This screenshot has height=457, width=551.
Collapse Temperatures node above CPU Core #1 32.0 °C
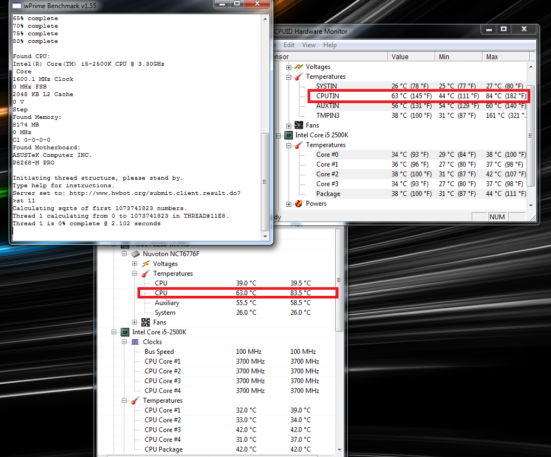tap(124, 401)
